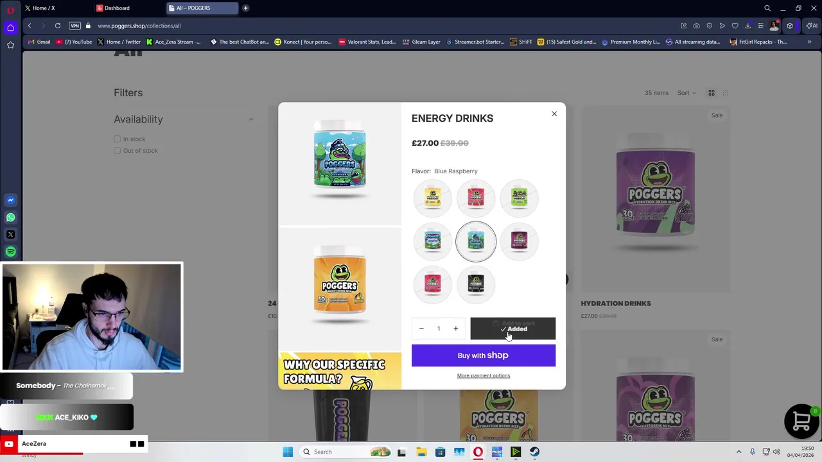Tick the Out of stock filter checkbox
The width and height of the screenshot is (822, 462).
tap(117, 150)
